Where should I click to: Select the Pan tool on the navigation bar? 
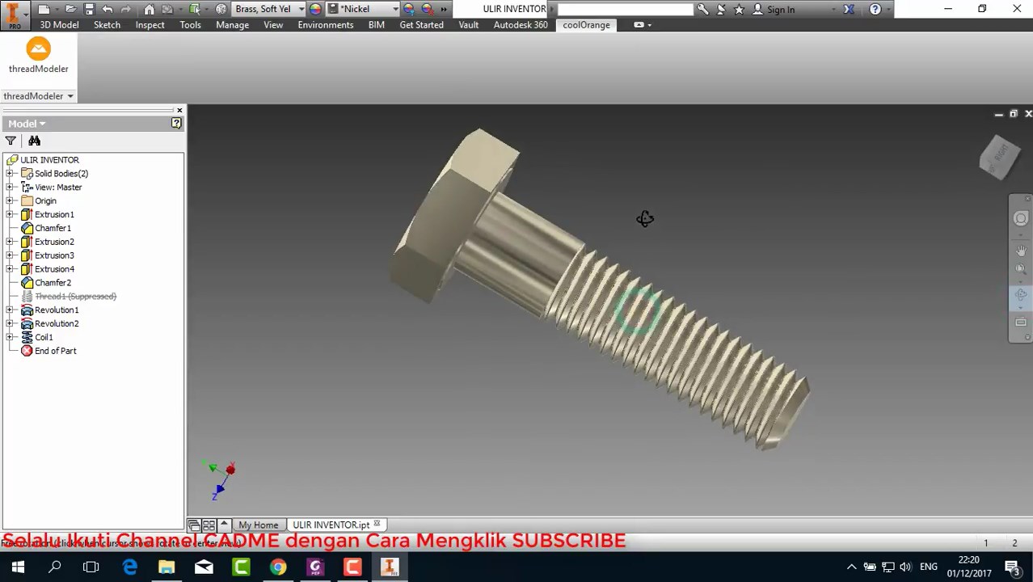pos(1021,251)
